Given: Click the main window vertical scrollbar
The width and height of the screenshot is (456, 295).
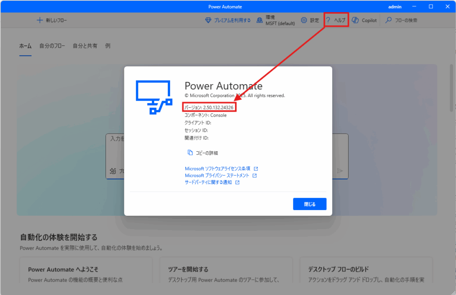Looking at the screenshot, I should point(452,89).
